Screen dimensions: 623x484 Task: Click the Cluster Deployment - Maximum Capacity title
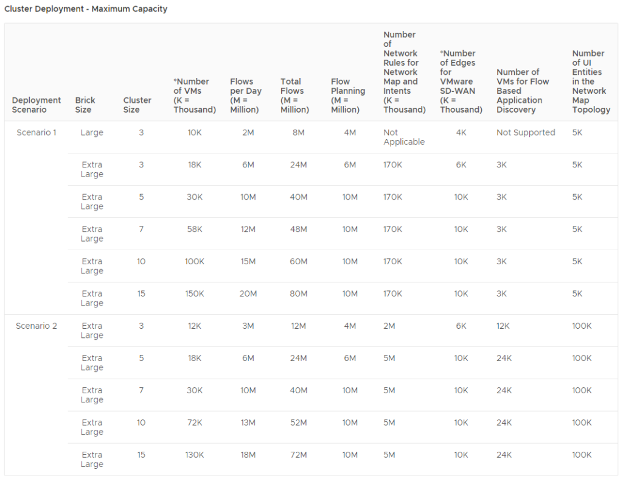pos(85,9)
